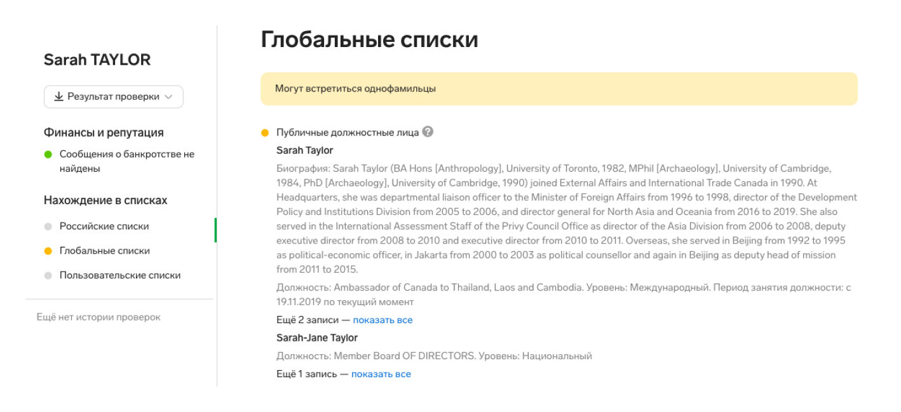Click the help question mark icon
Screen dimensions: 901x412
click(x=428, y=132)
